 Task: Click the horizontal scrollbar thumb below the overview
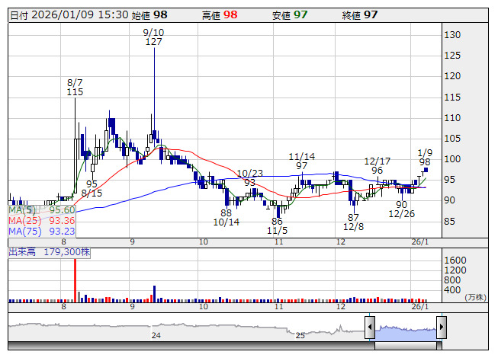coord(405,346)
